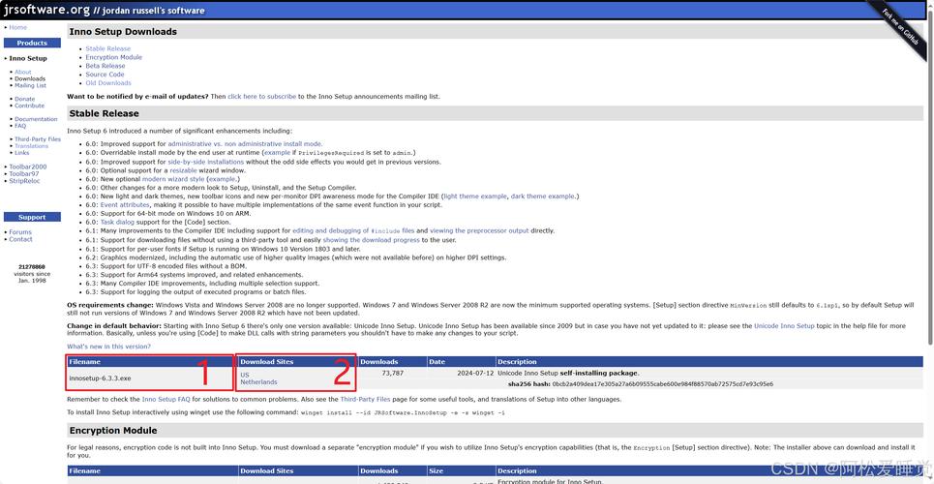This screenshot has width=934, height=484.
Task: Open 'Third-Party Files' link below table
Action: pyautogui.click(x=365, y=400)
